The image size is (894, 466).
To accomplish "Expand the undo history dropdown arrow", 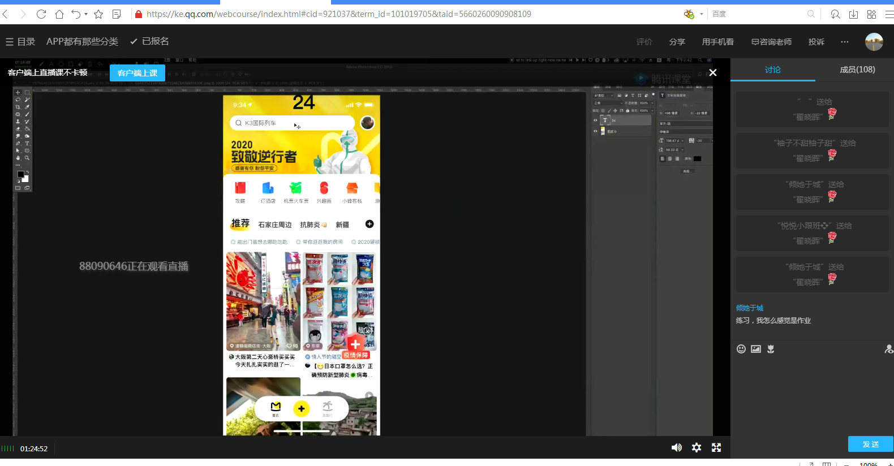I will point(86,14).
